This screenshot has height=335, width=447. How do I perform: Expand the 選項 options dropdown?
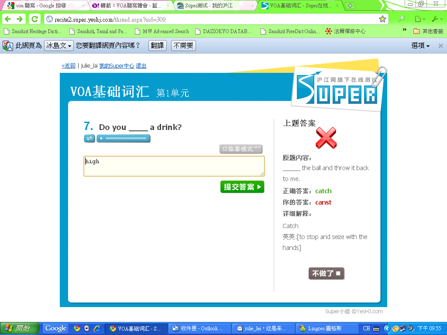[x=420, y=46]
